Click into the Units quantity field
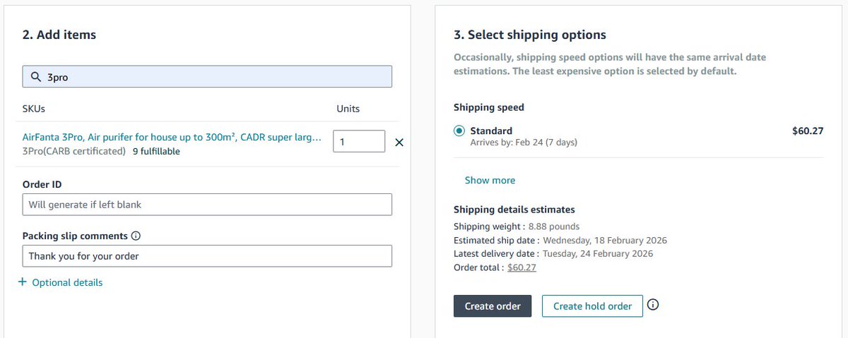This screenshot has height=338, width=848. click(359, 142)
